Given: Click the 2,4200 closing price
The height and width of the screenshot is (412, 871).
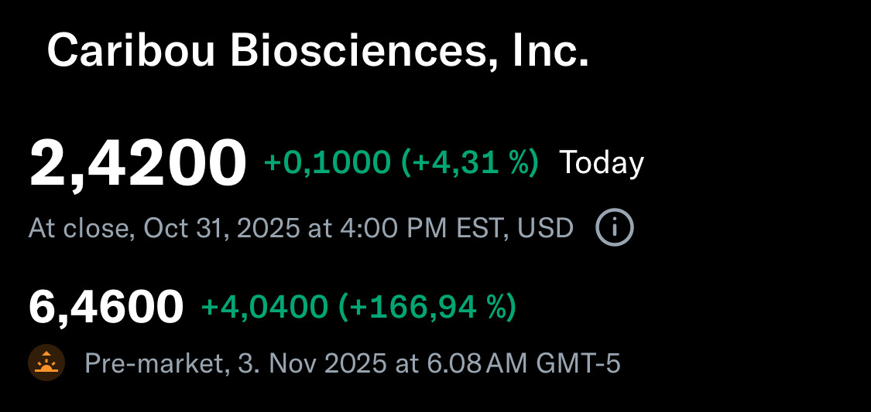Looking at the screenshot, I should pyautogui.click(x=138, y=163).
